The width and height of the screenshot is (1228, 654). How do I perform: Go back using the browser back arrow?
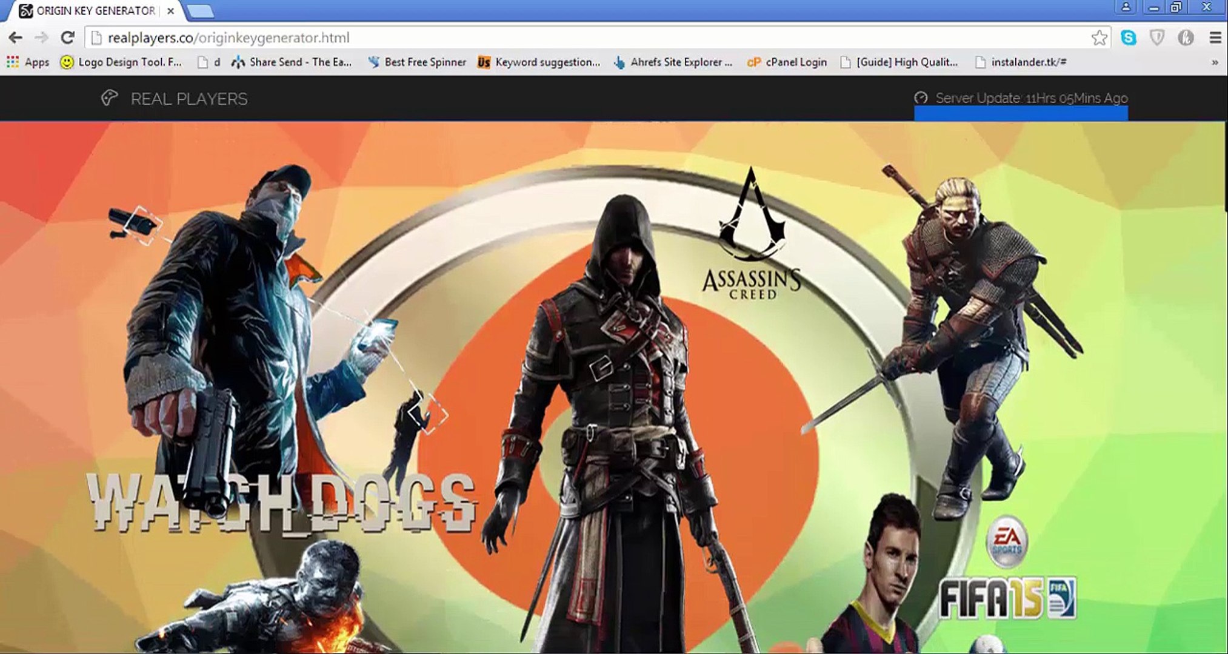(x=15, y=38)
